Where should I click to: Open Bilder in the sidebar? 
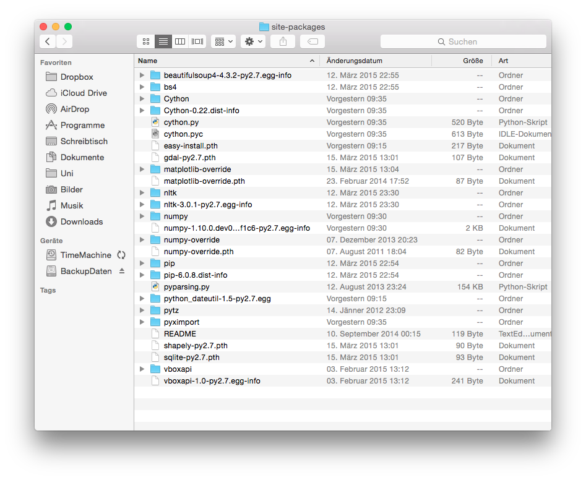[x=64, y=189]
